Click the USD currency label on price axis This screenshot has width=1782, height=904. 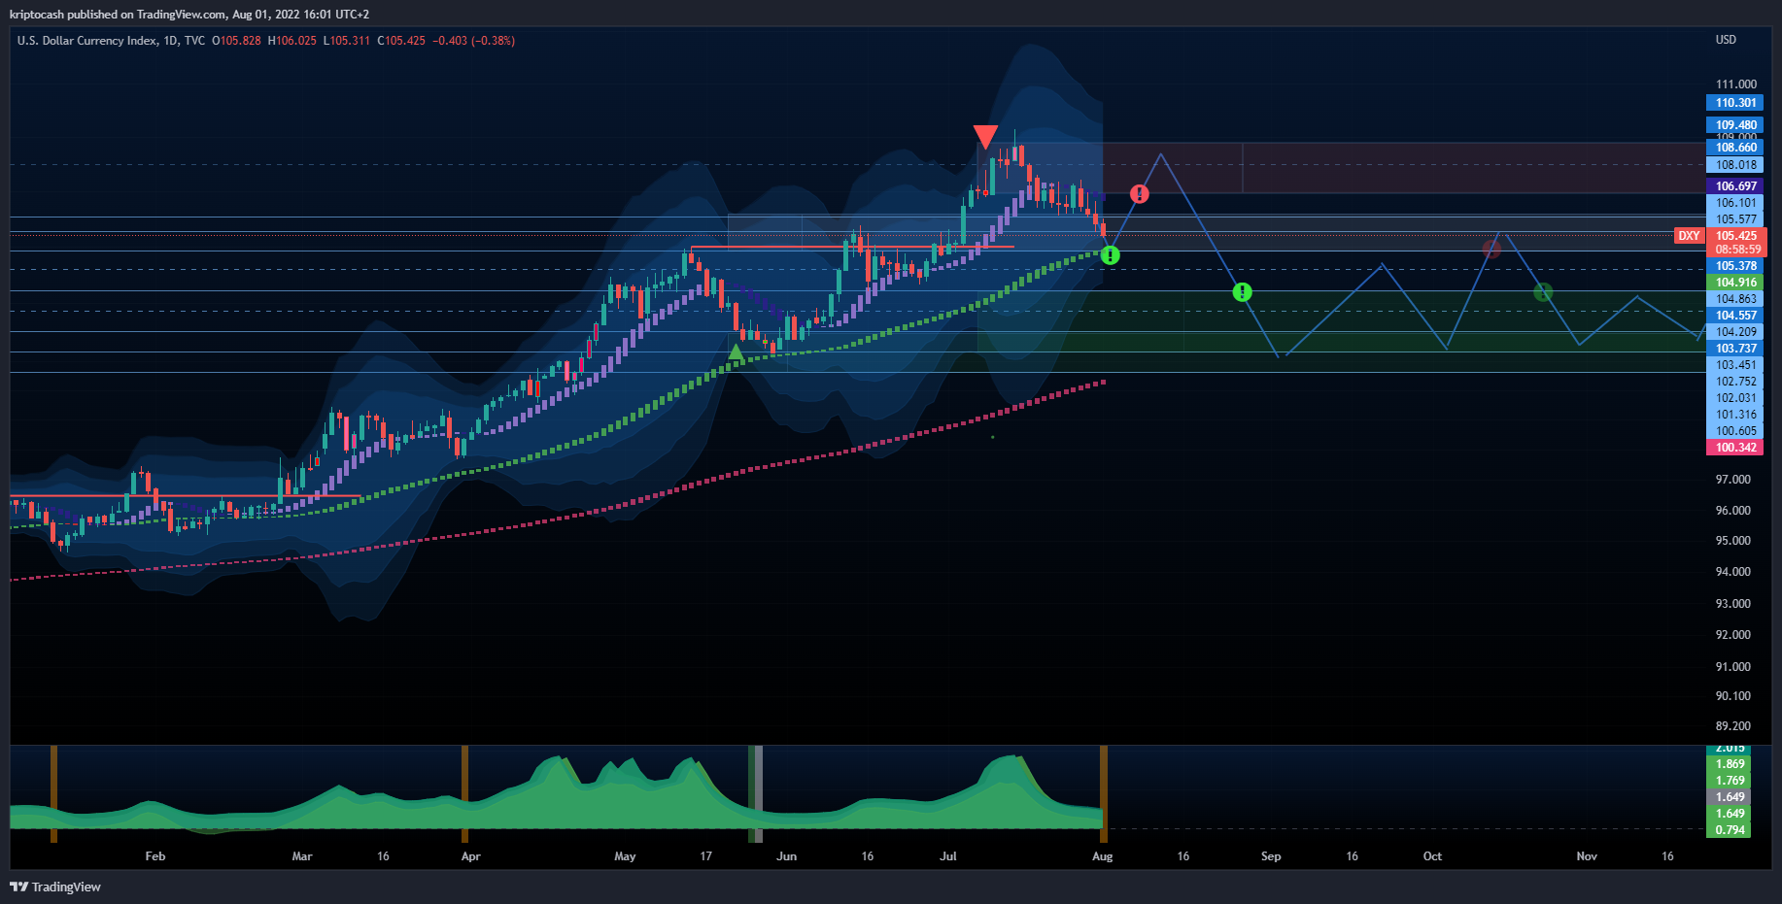[1726, 40]
